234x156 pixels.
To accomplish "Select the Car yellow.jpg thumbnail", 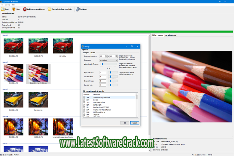I will pyautogui.click(x=38, y=100).
